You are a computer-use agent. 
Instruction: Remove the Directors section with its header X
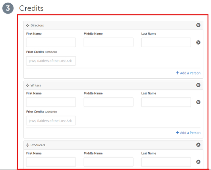coord(198,25)
